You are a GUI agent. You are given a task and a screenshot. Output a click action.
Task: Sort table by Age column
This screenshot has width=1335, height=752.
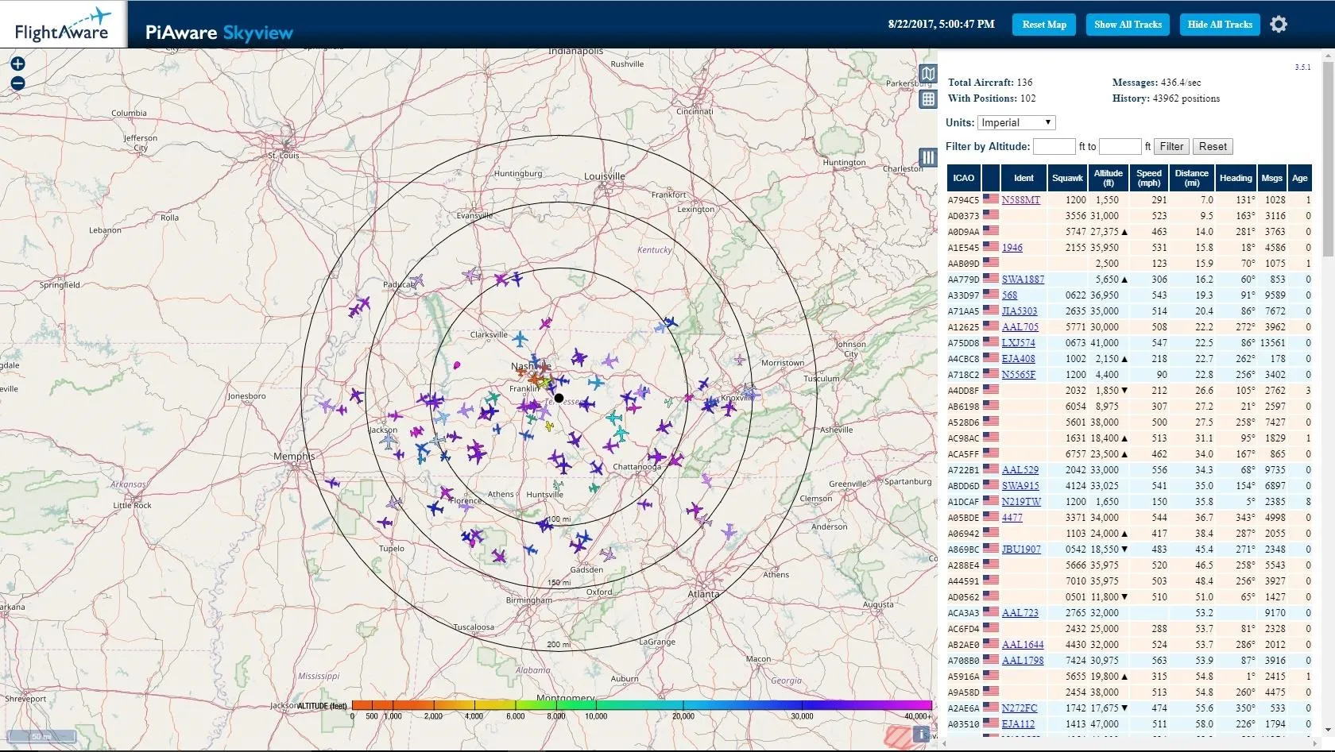1300,178
